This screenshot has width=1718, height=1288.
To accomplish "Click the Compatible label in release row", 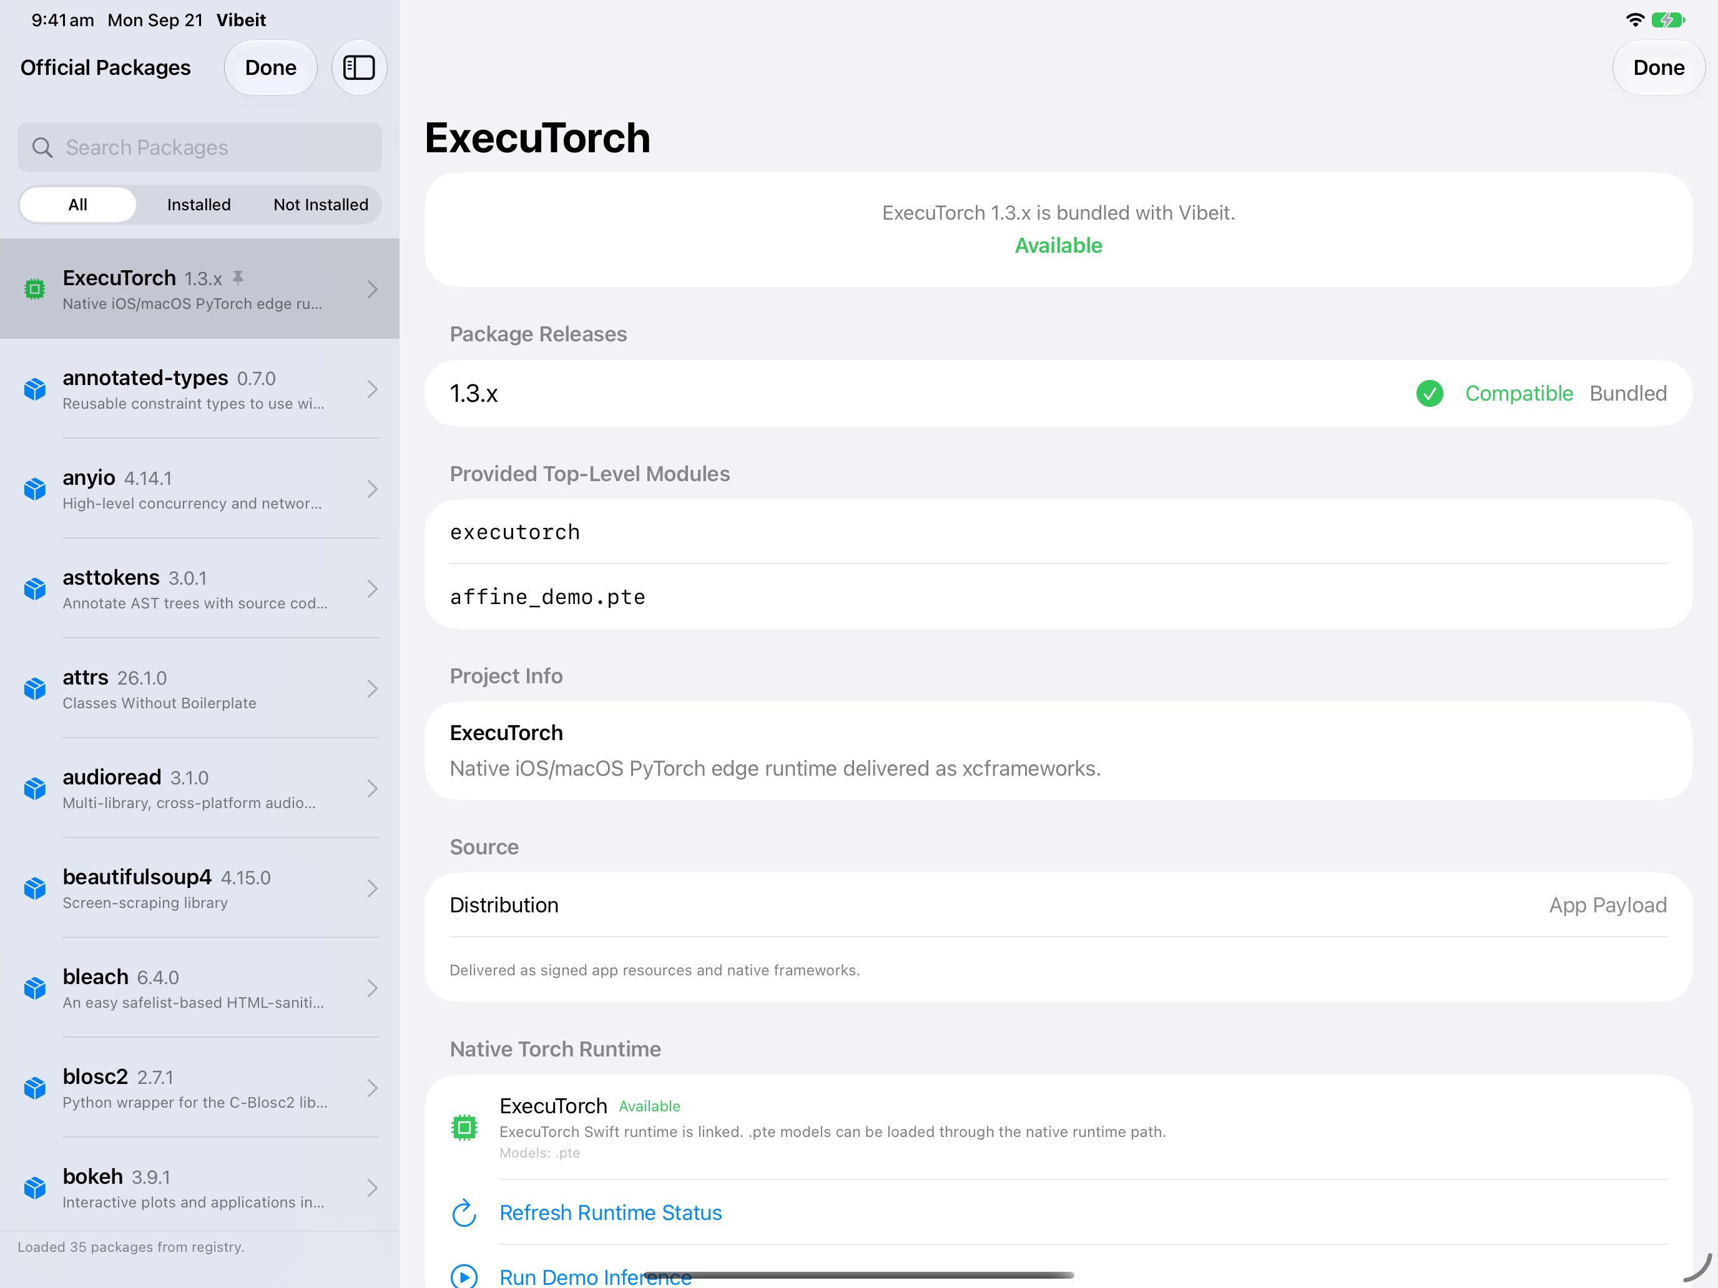I will (x=1518, y=394).
